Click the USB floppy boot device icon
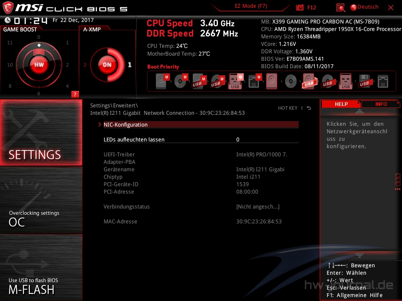 tap(365, 81)
